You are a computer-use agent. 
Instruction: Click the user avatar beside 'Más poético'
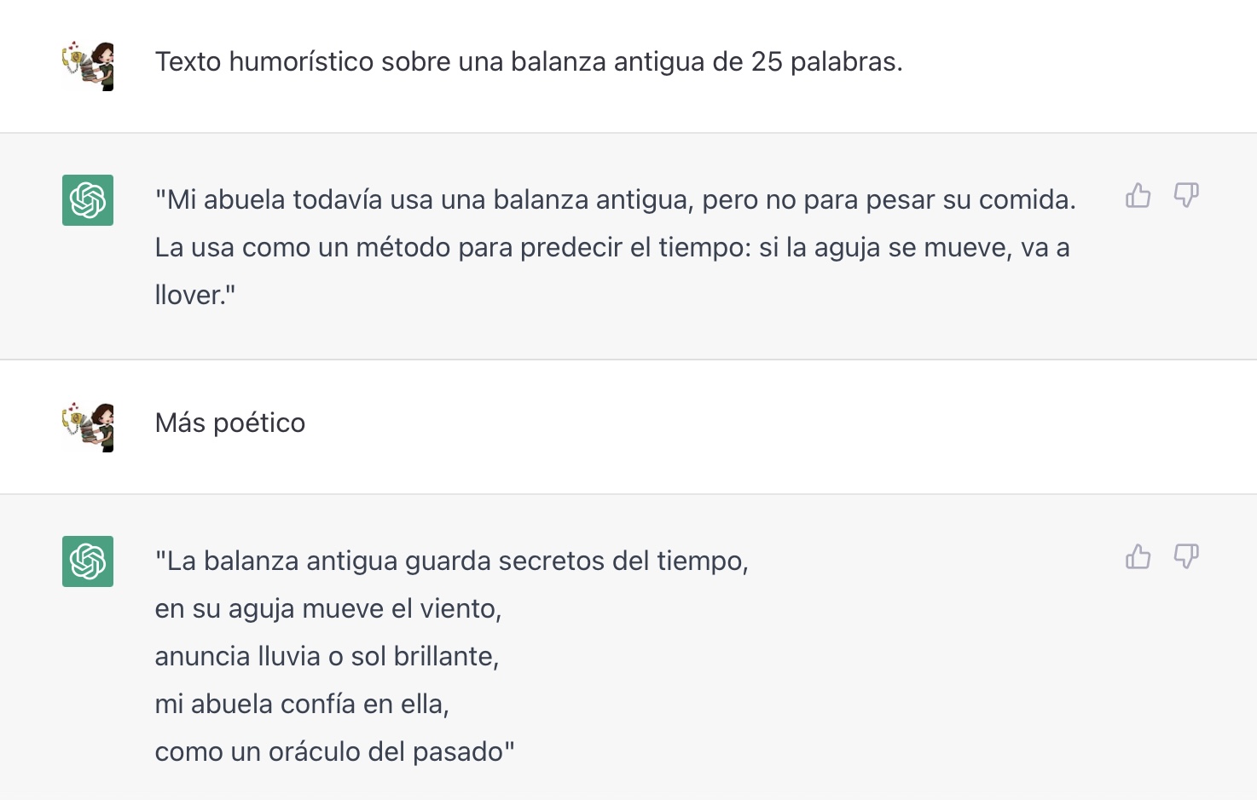pyautogui.click(x=88, y=427)
